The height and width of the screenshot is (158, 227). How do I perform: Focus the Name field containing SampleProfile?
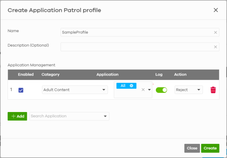pos(136,33)
